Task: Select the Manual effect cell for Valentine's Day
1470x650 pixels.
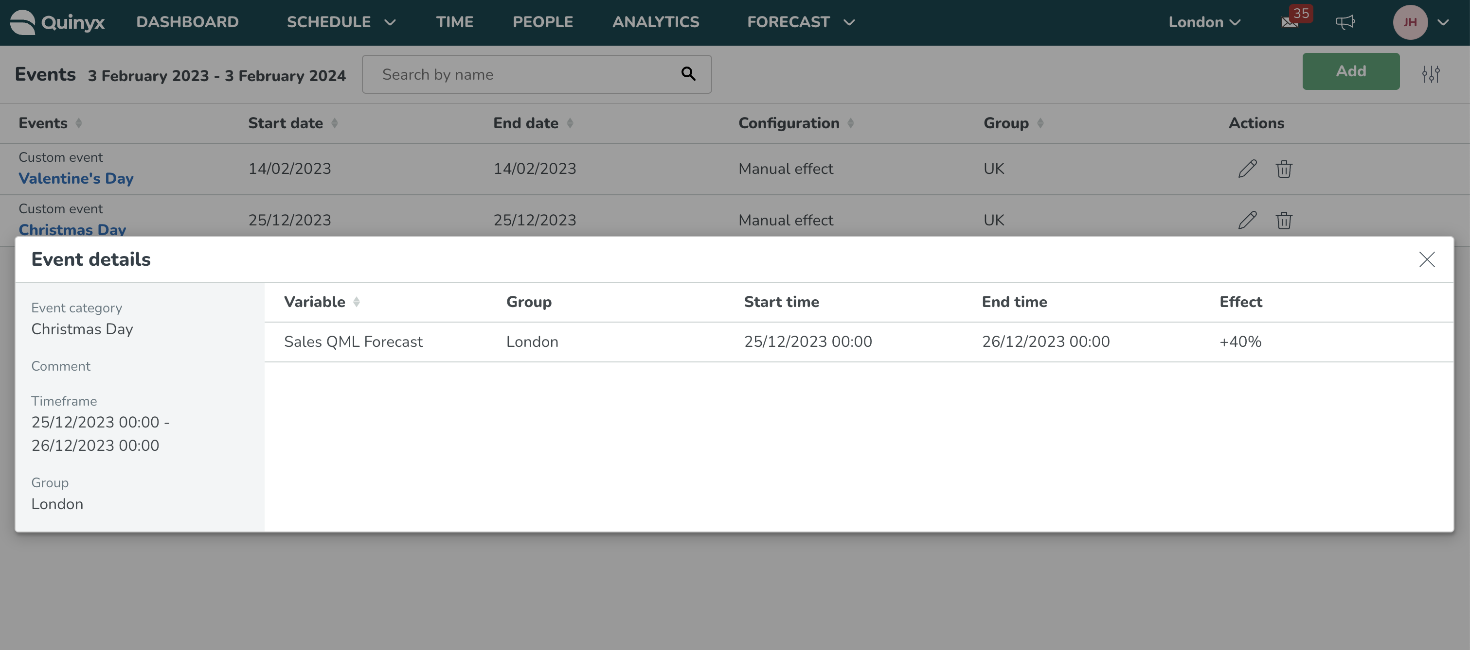Action: (x=785, y=169)
